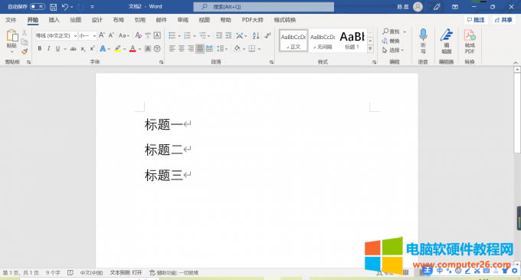Center align the text

(182, 49)
